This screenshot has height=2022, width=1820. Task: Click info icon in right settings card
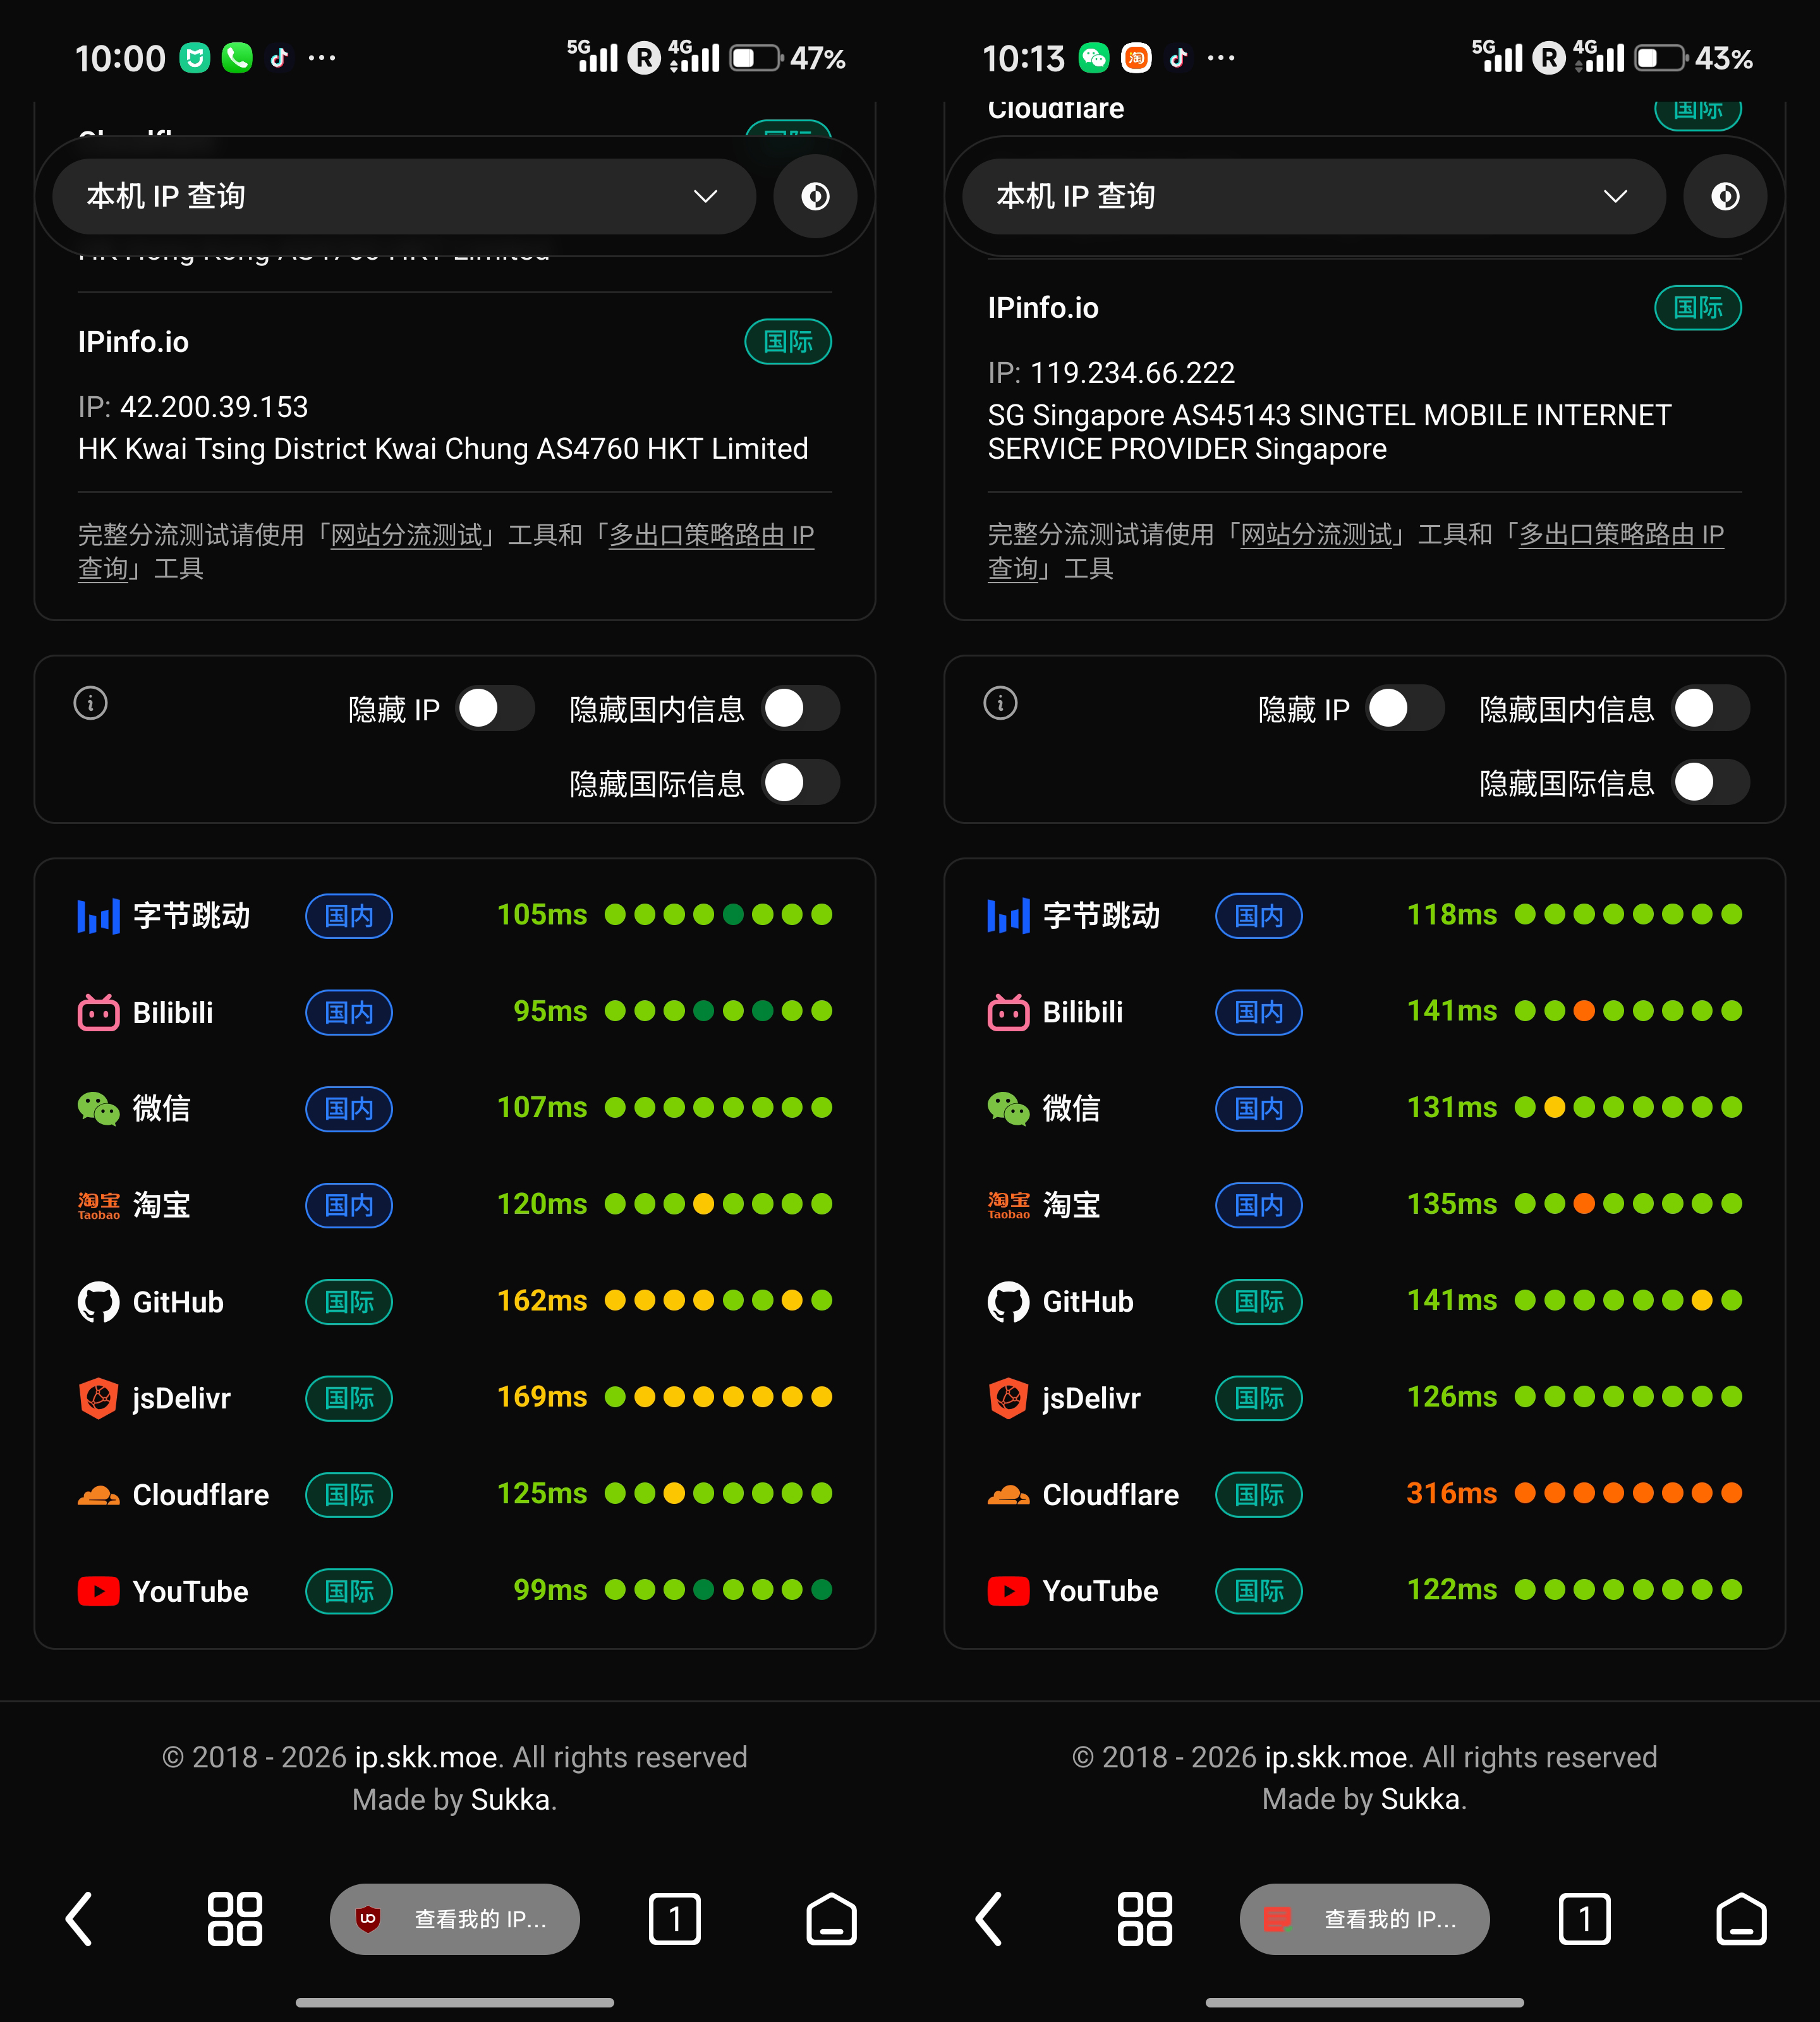coord(1000,703)
